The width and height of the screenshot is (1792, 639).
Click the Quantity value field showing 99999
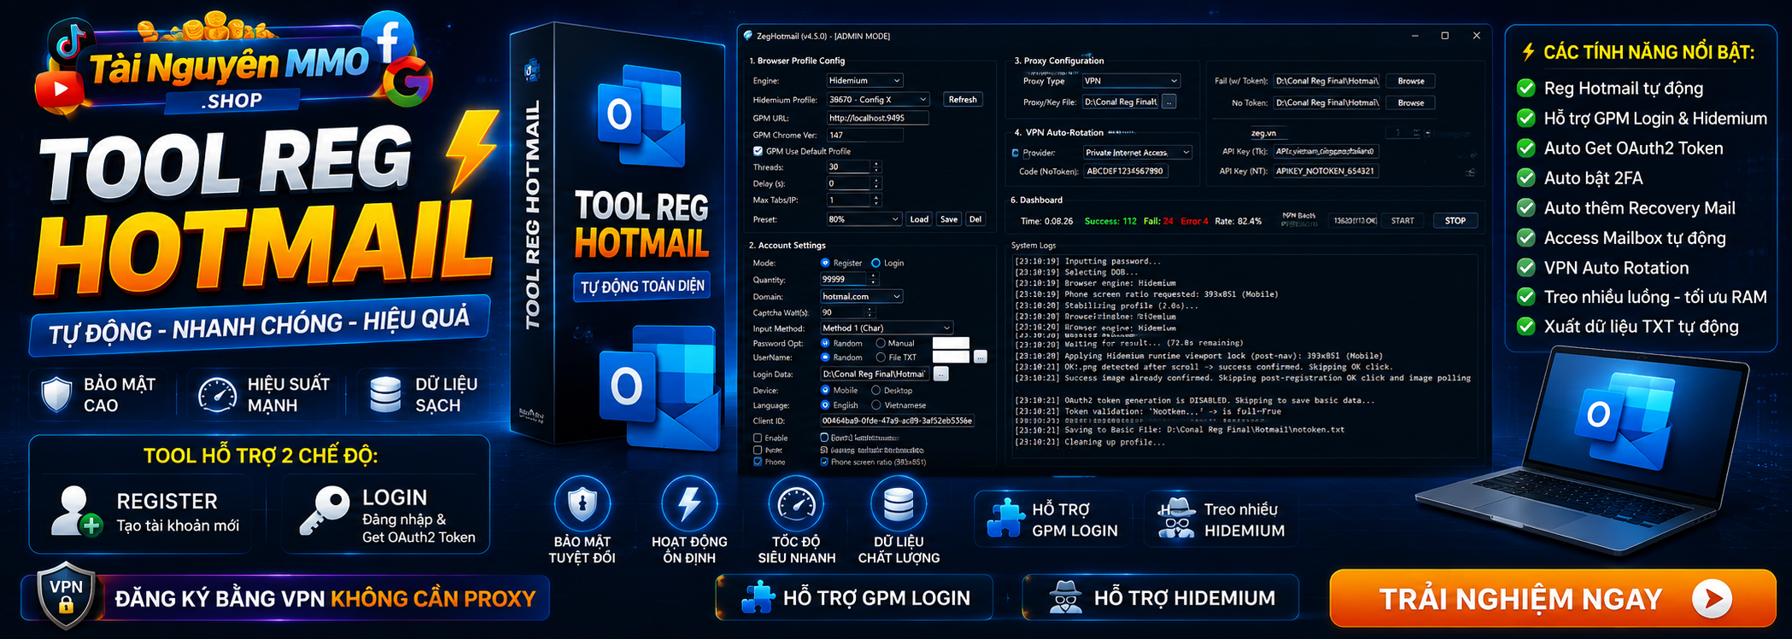pyautogui.click(x=844, y=279)
